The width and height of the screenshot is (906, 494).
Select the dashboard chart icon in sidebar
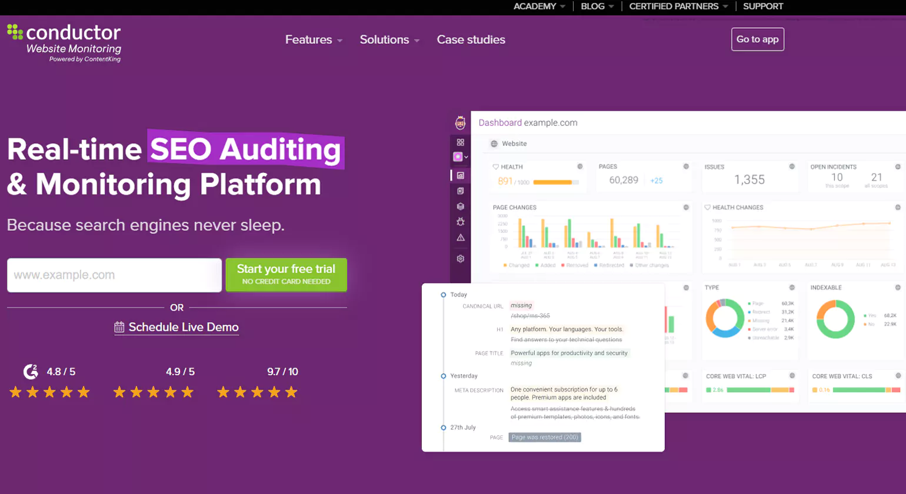pos(460,175)
